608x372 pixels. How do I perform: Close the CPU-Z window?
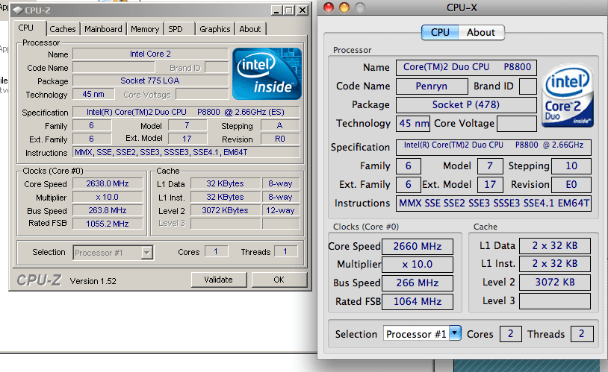303,10
